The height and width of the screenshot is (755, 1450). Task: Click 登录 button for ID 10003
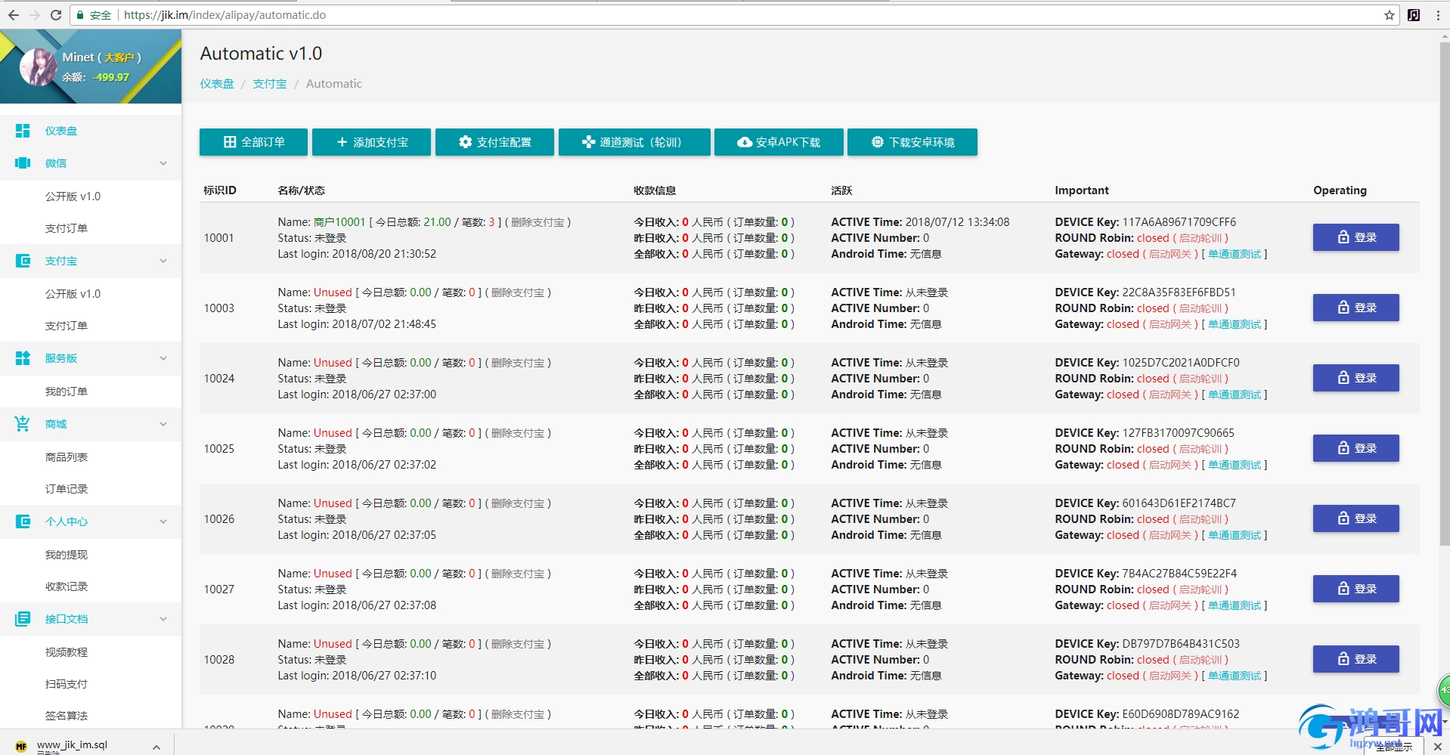pos(1356,308)
